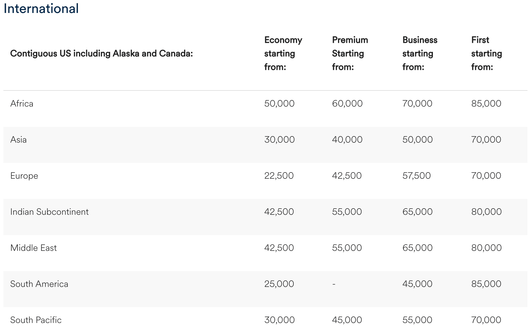
Task: Click the South America row label
Action: click(x=39, y=284)
